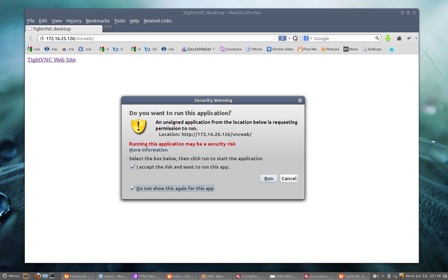Close the Security Warning dialog
448x280 pixels.
[x=300, y=100]
